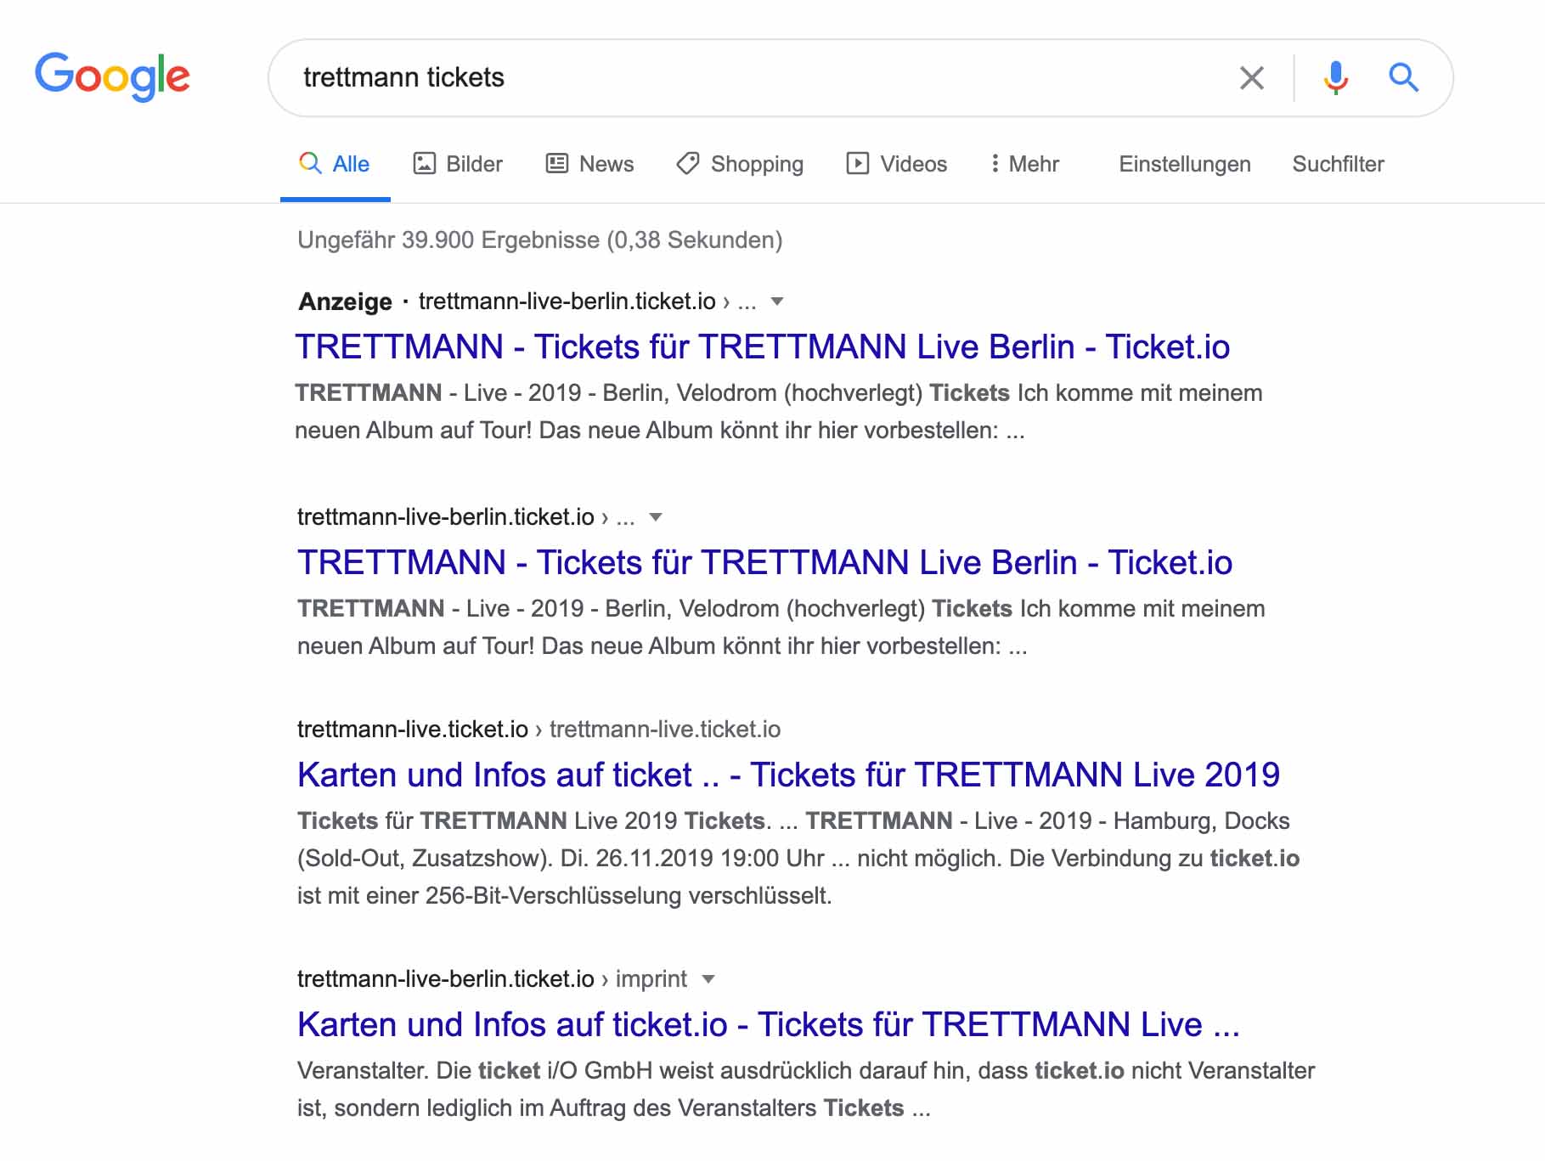Switch to the Videos tab

[x=896, y=164]
